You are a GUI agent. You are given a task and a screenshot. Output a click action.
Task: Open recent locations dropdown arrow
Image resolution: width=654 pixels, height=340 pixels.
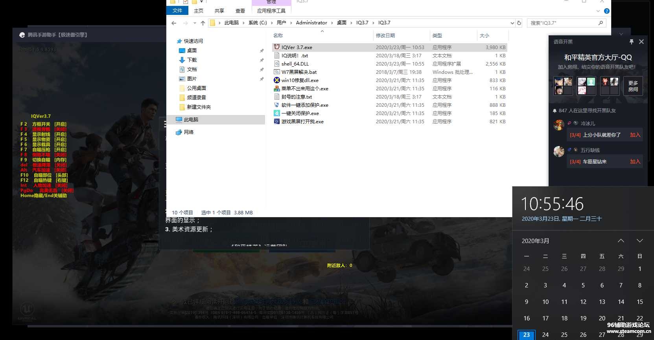click(195, 23)
